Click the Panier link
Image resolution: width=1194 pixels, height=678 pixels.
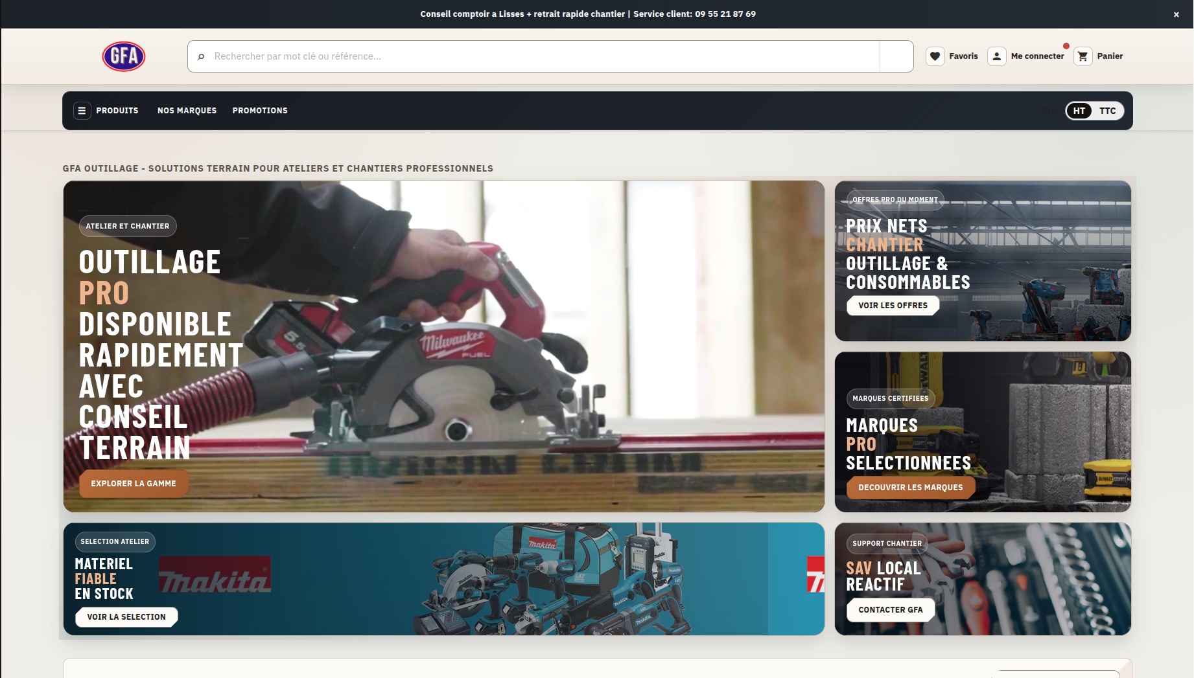click(1099, 56)
